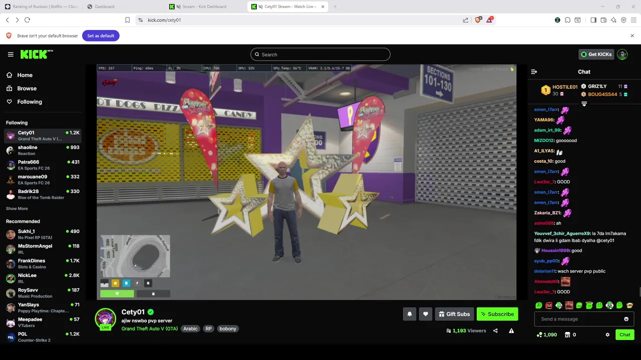Share the stream via share icon
Viewport: 641px width, 360px height.
(495, 330)
